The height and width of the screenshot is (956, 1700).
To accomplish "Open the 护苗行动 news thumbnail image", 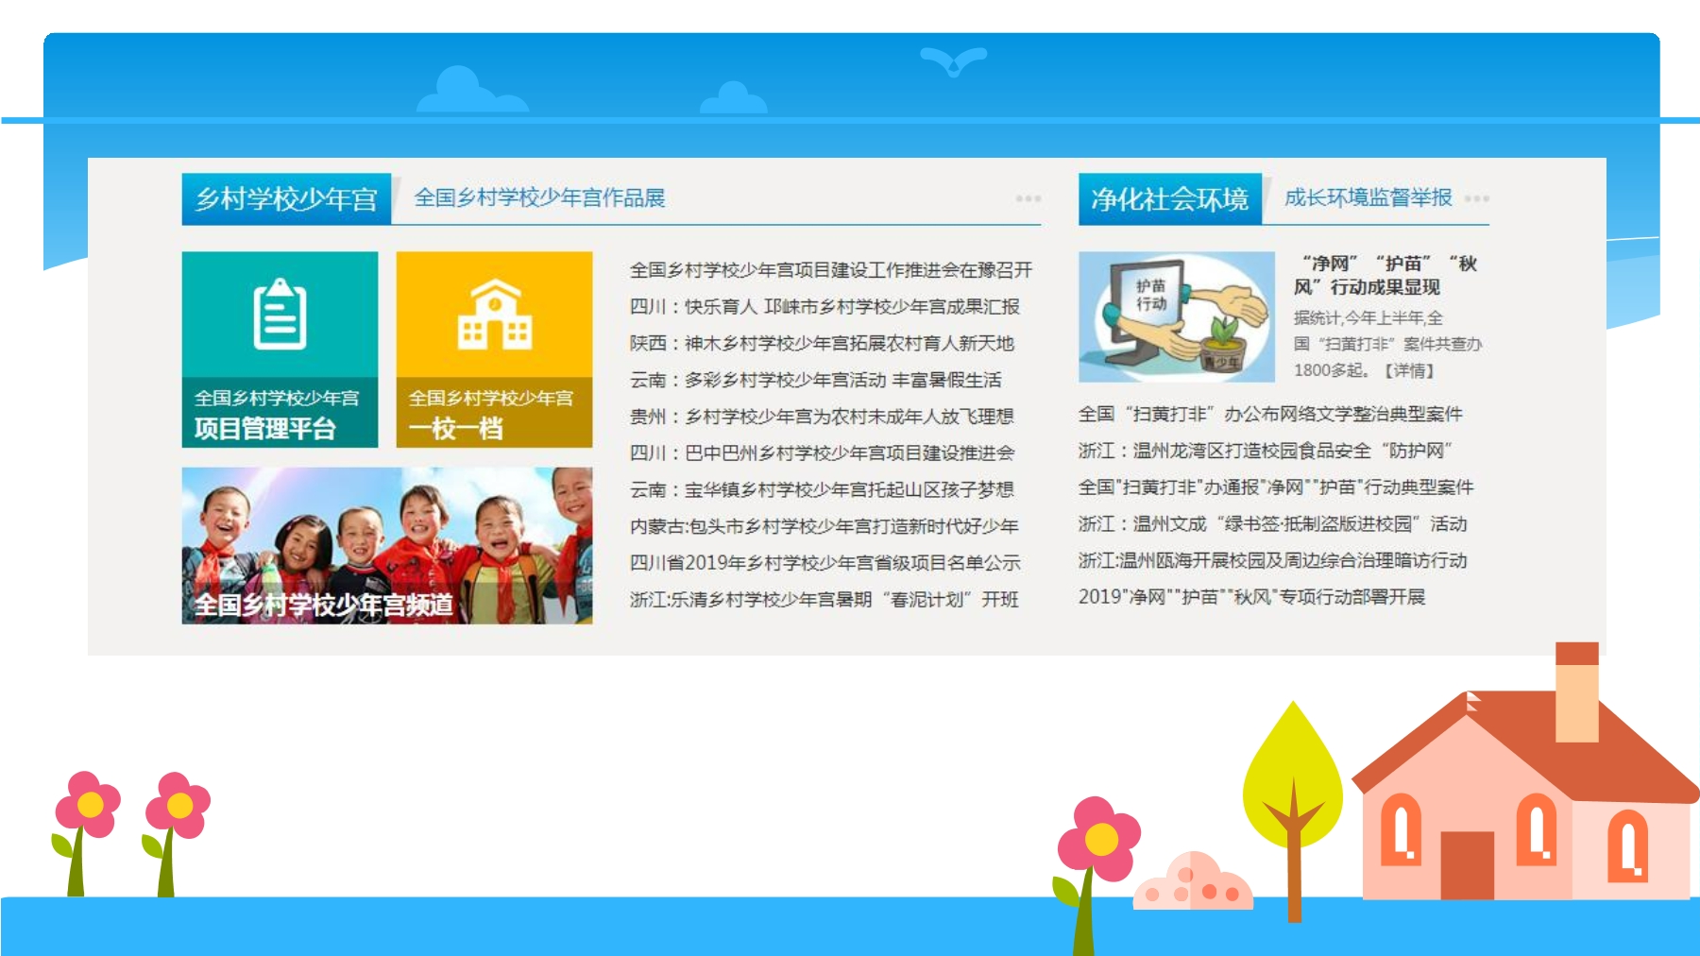I will (1176, 316).
